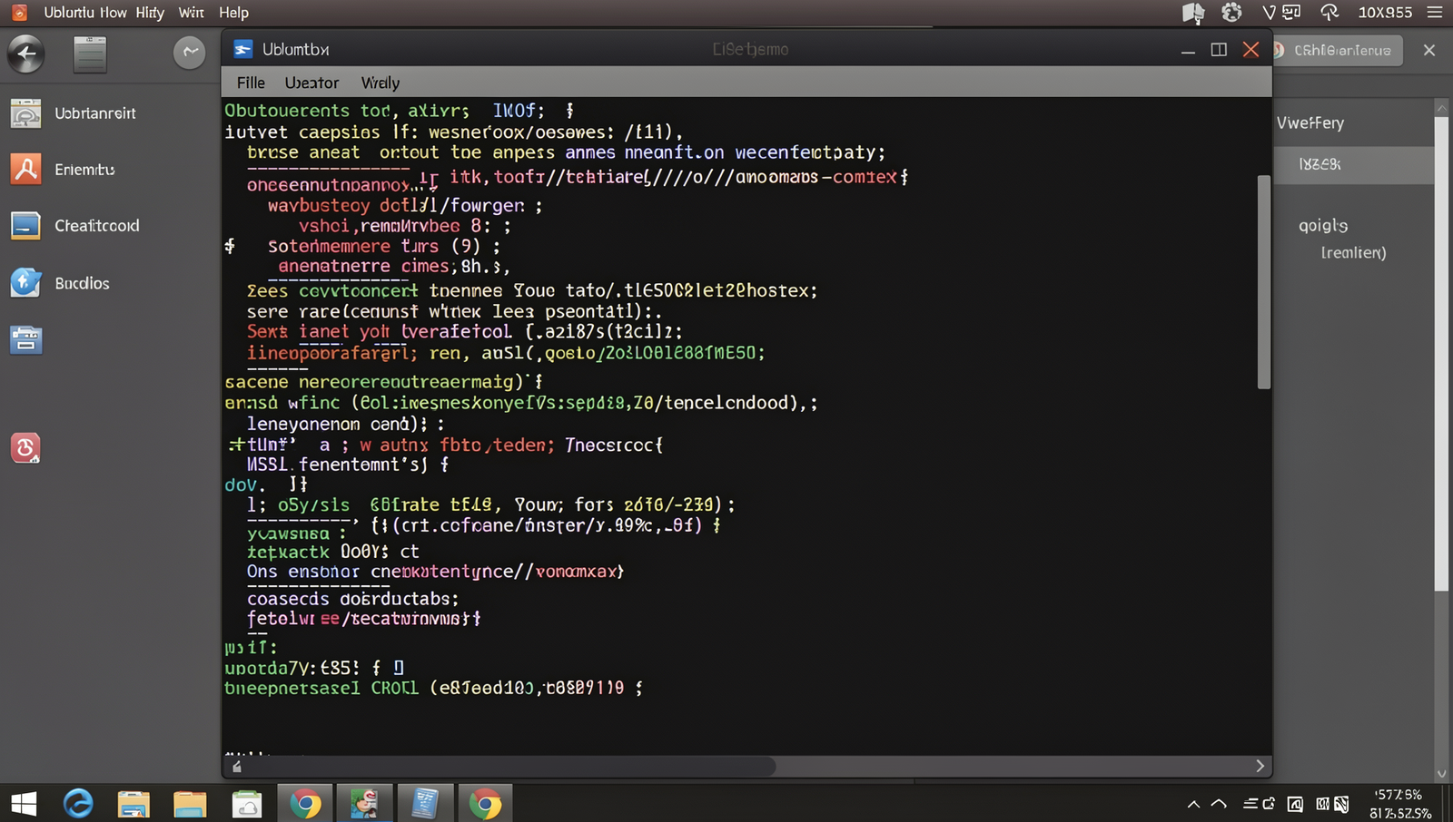Open the map-book icon in top bar
1453x822 pixels.
click(1193, 13)
